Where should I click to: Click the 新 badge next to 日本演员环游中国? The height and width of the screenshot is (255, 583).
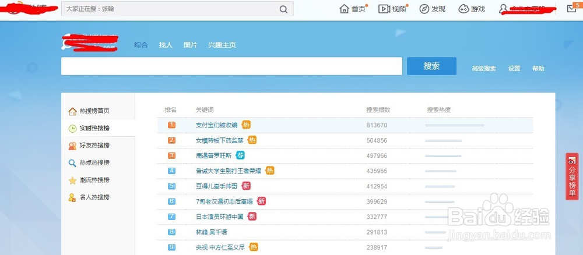252,217
